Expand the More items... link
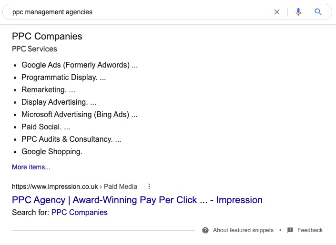 point(31,167)
